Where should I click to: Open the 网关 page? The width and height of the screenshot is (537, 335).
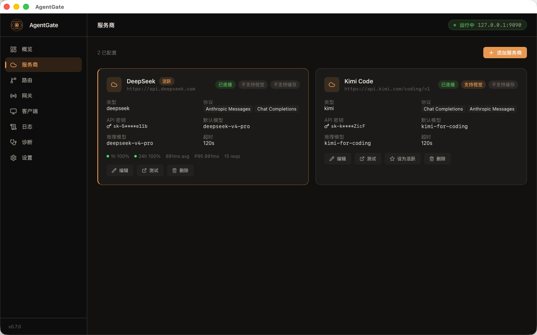pos(43,96)
